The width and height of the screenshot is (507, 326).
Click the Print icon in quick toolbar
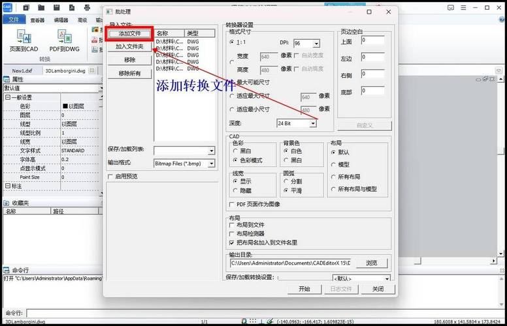point(87,7)
